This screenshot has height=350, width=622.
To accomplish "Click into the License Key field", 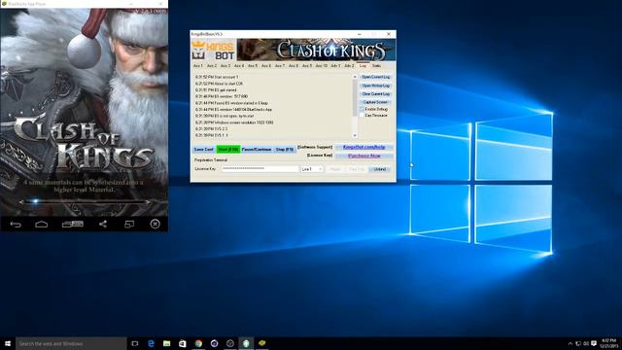I will point(259,168).
